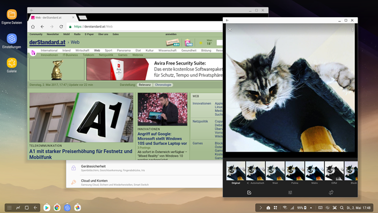This screenshot has height=213, width=378.
Task: Switch to Chrome in the taskbar
Action: pyautogui.click(x=57, y=208)
